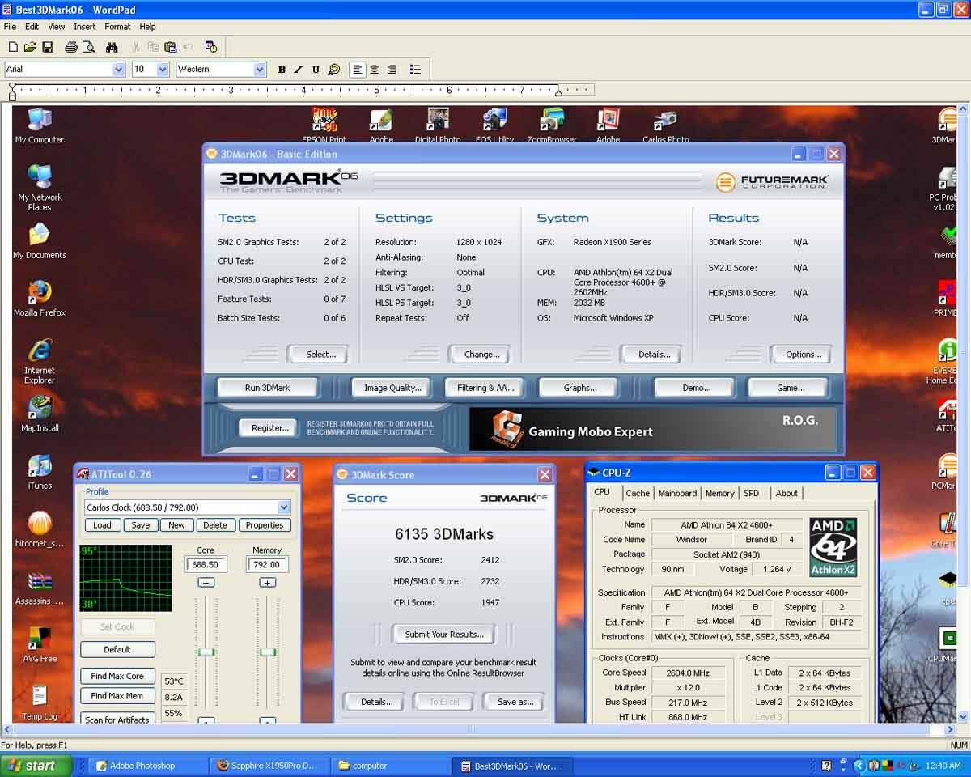Click the Core clock value field 688.50
Viewport: 971px width, 777px height.
(x=206, y=565)
